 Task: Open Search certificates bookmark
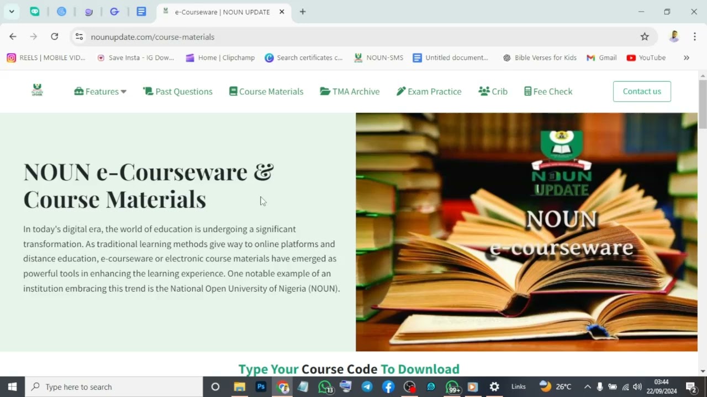point(304,57)
